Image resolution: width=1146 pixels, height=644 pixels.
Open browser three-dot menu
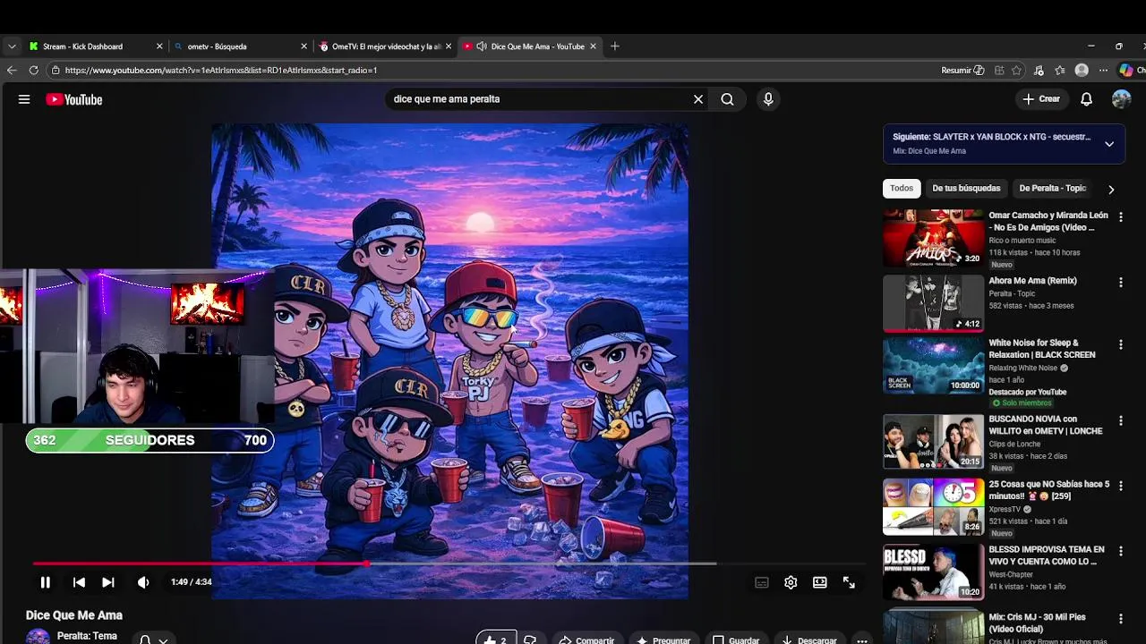click(x=1103, y=70)
